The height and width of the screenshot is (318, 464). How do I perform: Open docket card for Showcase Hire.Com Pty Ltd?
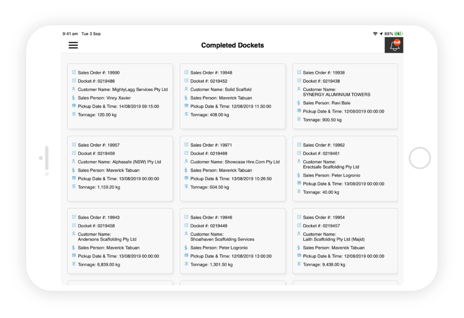coord(233,169)
